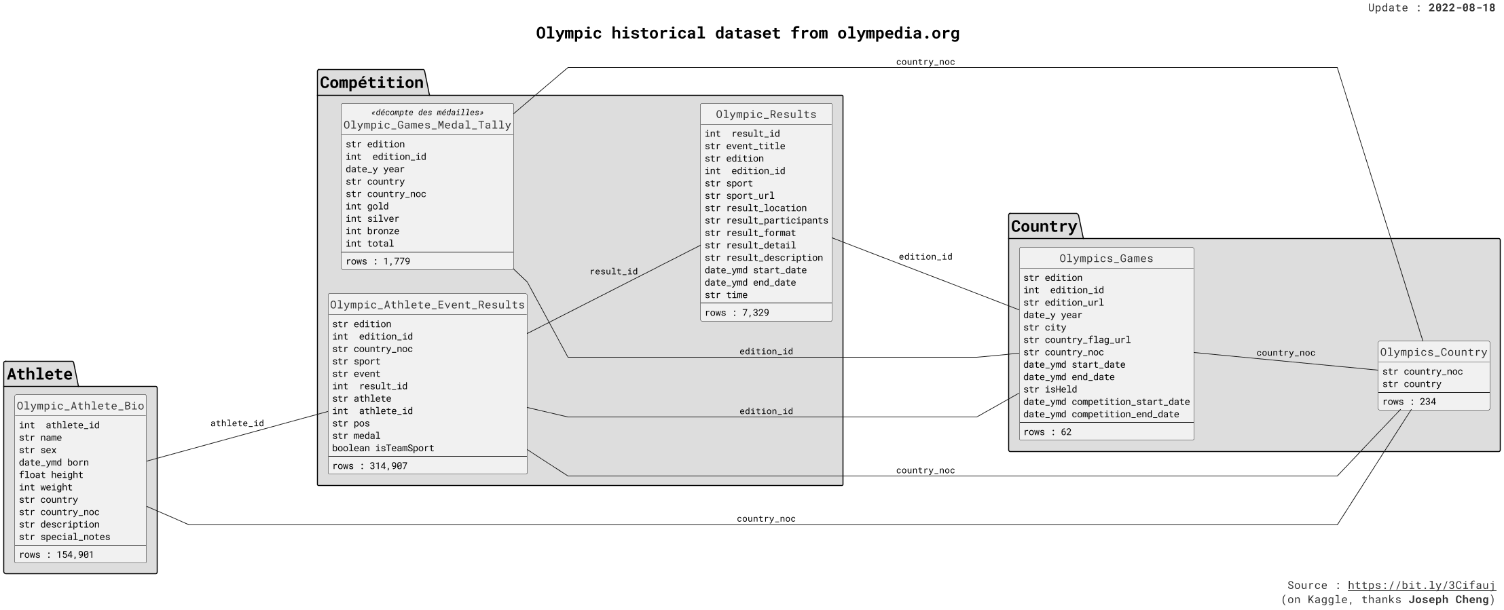This screenshot has width=1504, height=610.
Task: Click 'date_ymd start_date' in Olympic_Results
Action: pyautogui.click(x=756, y=270)
